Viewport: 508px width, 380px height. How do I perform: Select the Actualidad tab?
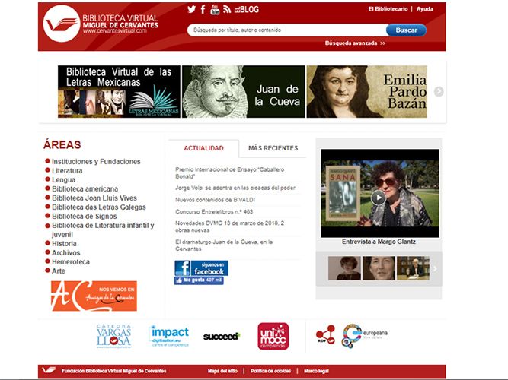[203, 148]
